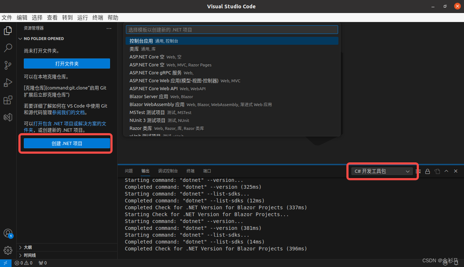
Task: Switch to the 终端 panel tab
Action: click(x=191, y=171)
